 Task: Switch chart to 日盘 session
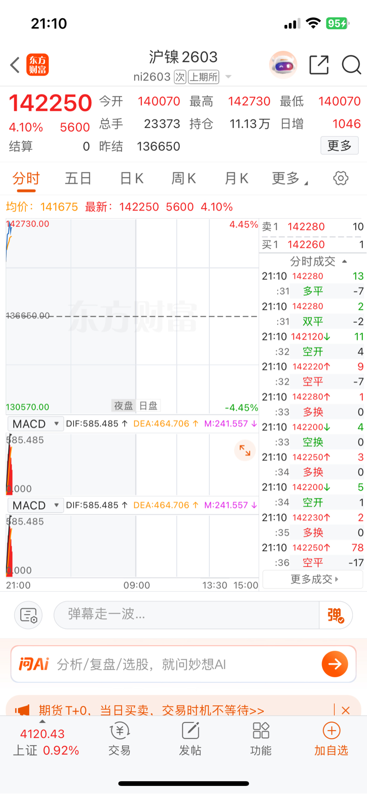tap(148, 406)
